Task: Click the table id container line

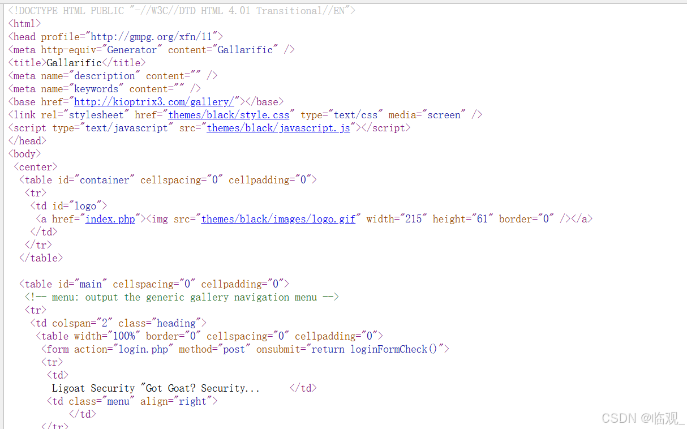Action: (168, 180)
